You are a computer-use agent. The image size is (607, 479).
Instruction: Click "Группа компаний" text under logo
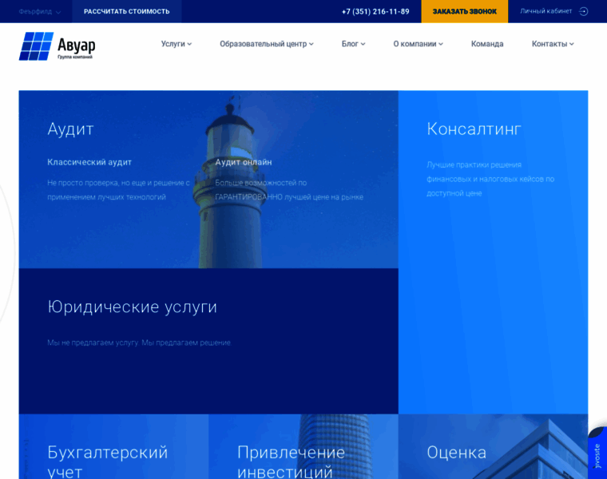coord(75,57)
